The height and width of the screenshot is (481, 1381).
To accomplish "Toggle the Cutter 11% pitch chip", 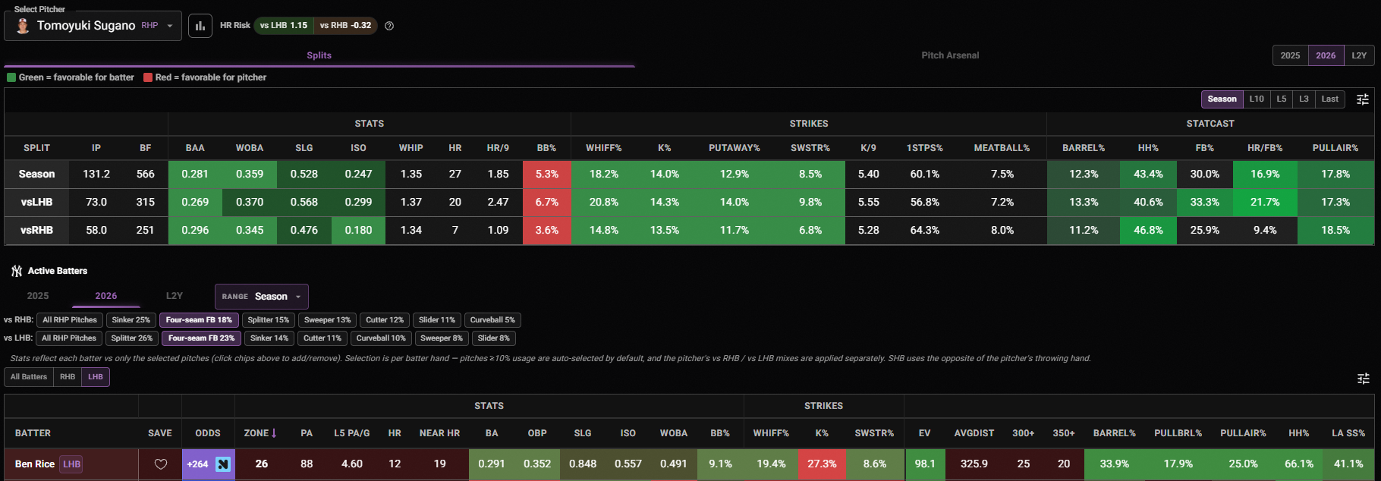I will pos(322,338).
